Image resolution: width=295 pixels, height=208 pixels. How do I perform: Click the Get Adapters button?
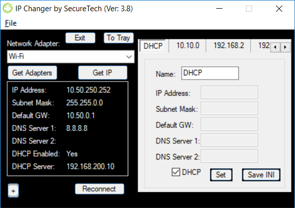pos(32,72)
